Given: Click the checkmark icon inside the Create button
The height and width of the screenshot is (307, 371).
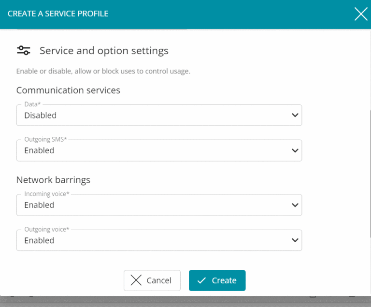Looking at the screenshot, I should (x=201, y=280).
